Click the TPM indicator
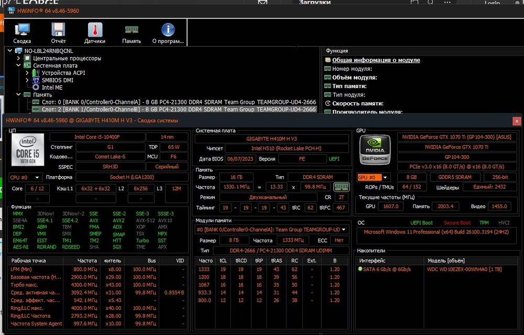This screenshot has width=524, height=335. (x=484, y=223)
